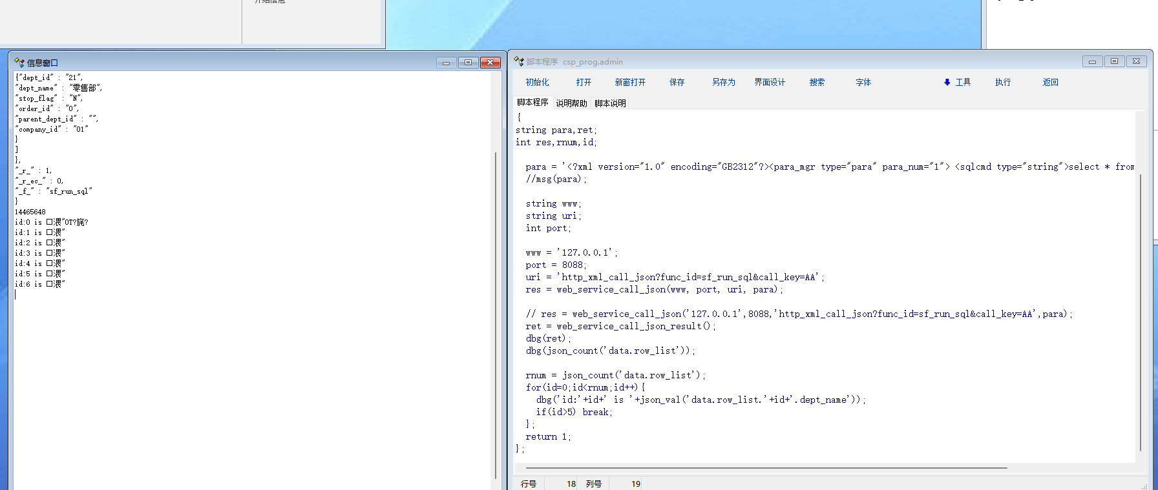Open the 字体 font settings

pyautogui.click(x=863, y=83)
